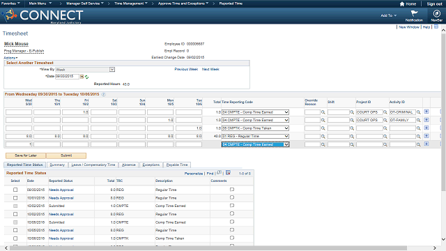Expand the 01 REG Regular Time code dropdown
This screenshot has width=446, height=251.
pyautogui.click(x=286, y=137)
